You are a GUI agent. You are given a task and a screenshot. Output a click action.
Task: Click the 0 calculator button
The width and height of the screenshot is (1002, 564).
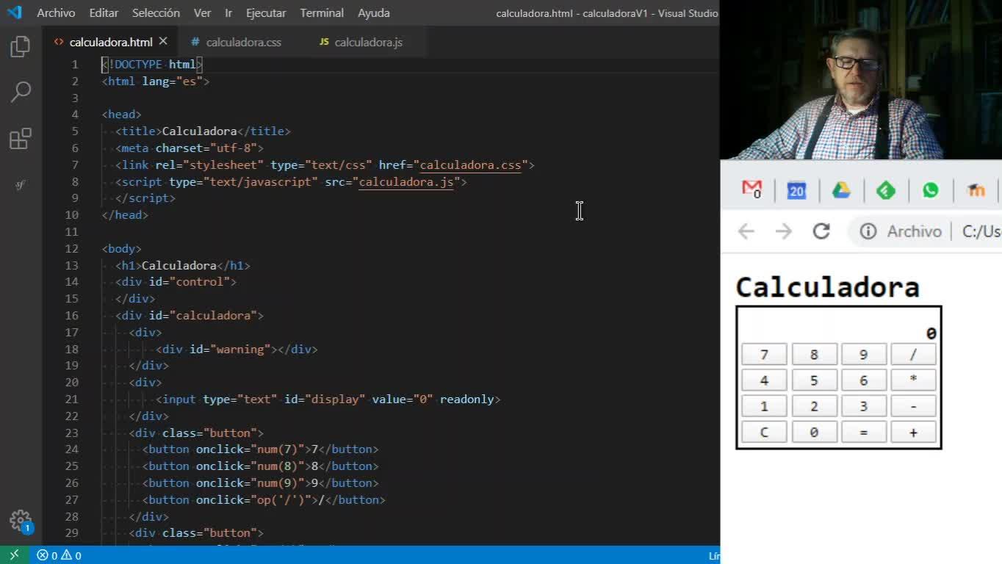point(814,432)
